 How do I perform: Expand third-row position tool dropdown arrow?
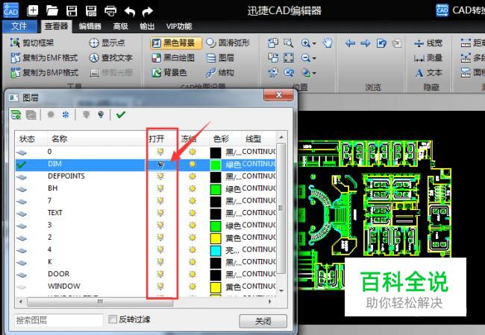pos(314,74)
